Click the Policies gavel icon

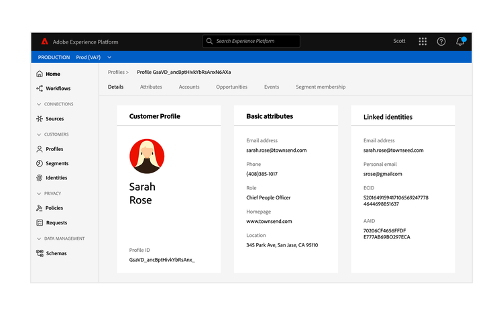click(x=40, y=208)
